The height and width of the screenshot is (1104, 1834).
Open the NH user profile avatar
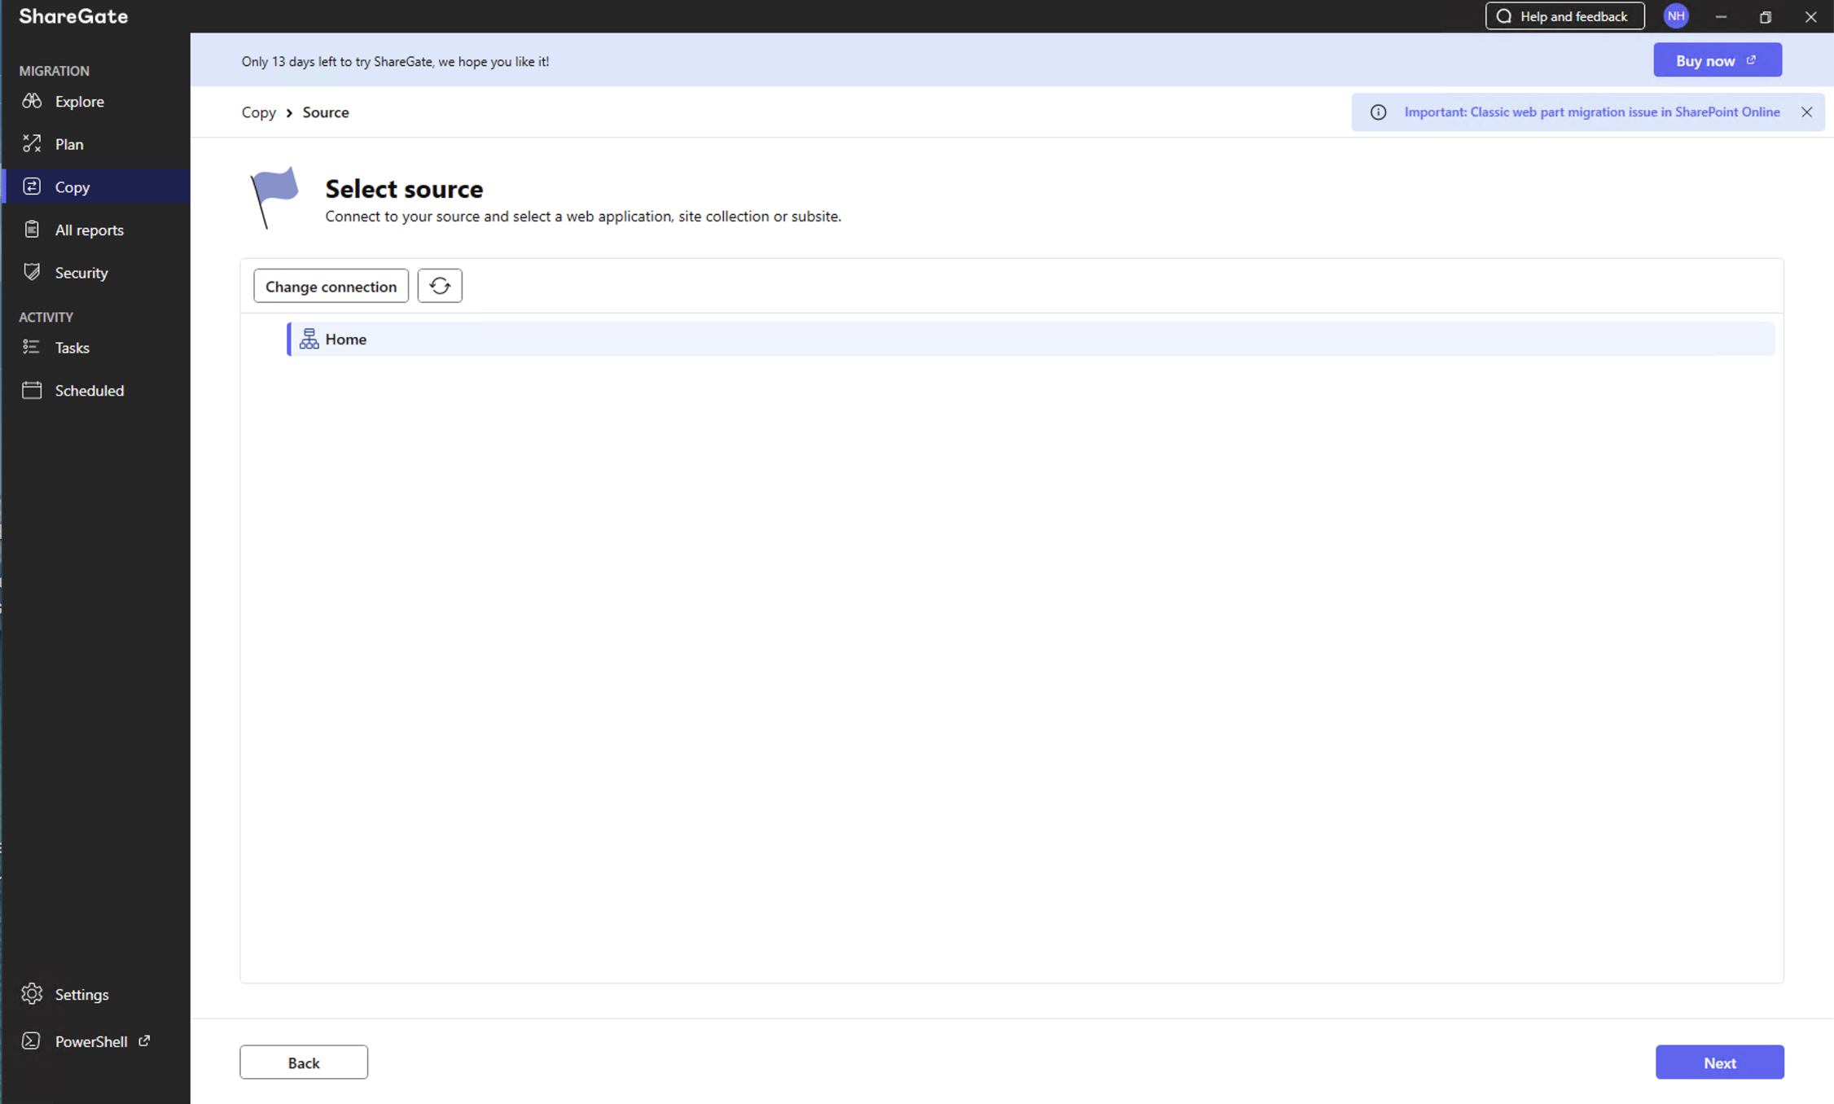tap(1676, 16)
